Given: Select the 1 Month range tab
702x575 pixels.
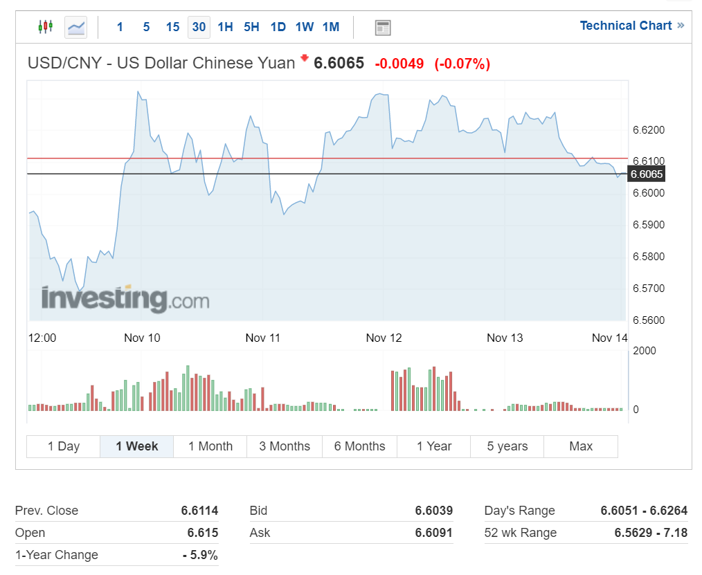Looking at the screenshot, I should tap(210, 446).
